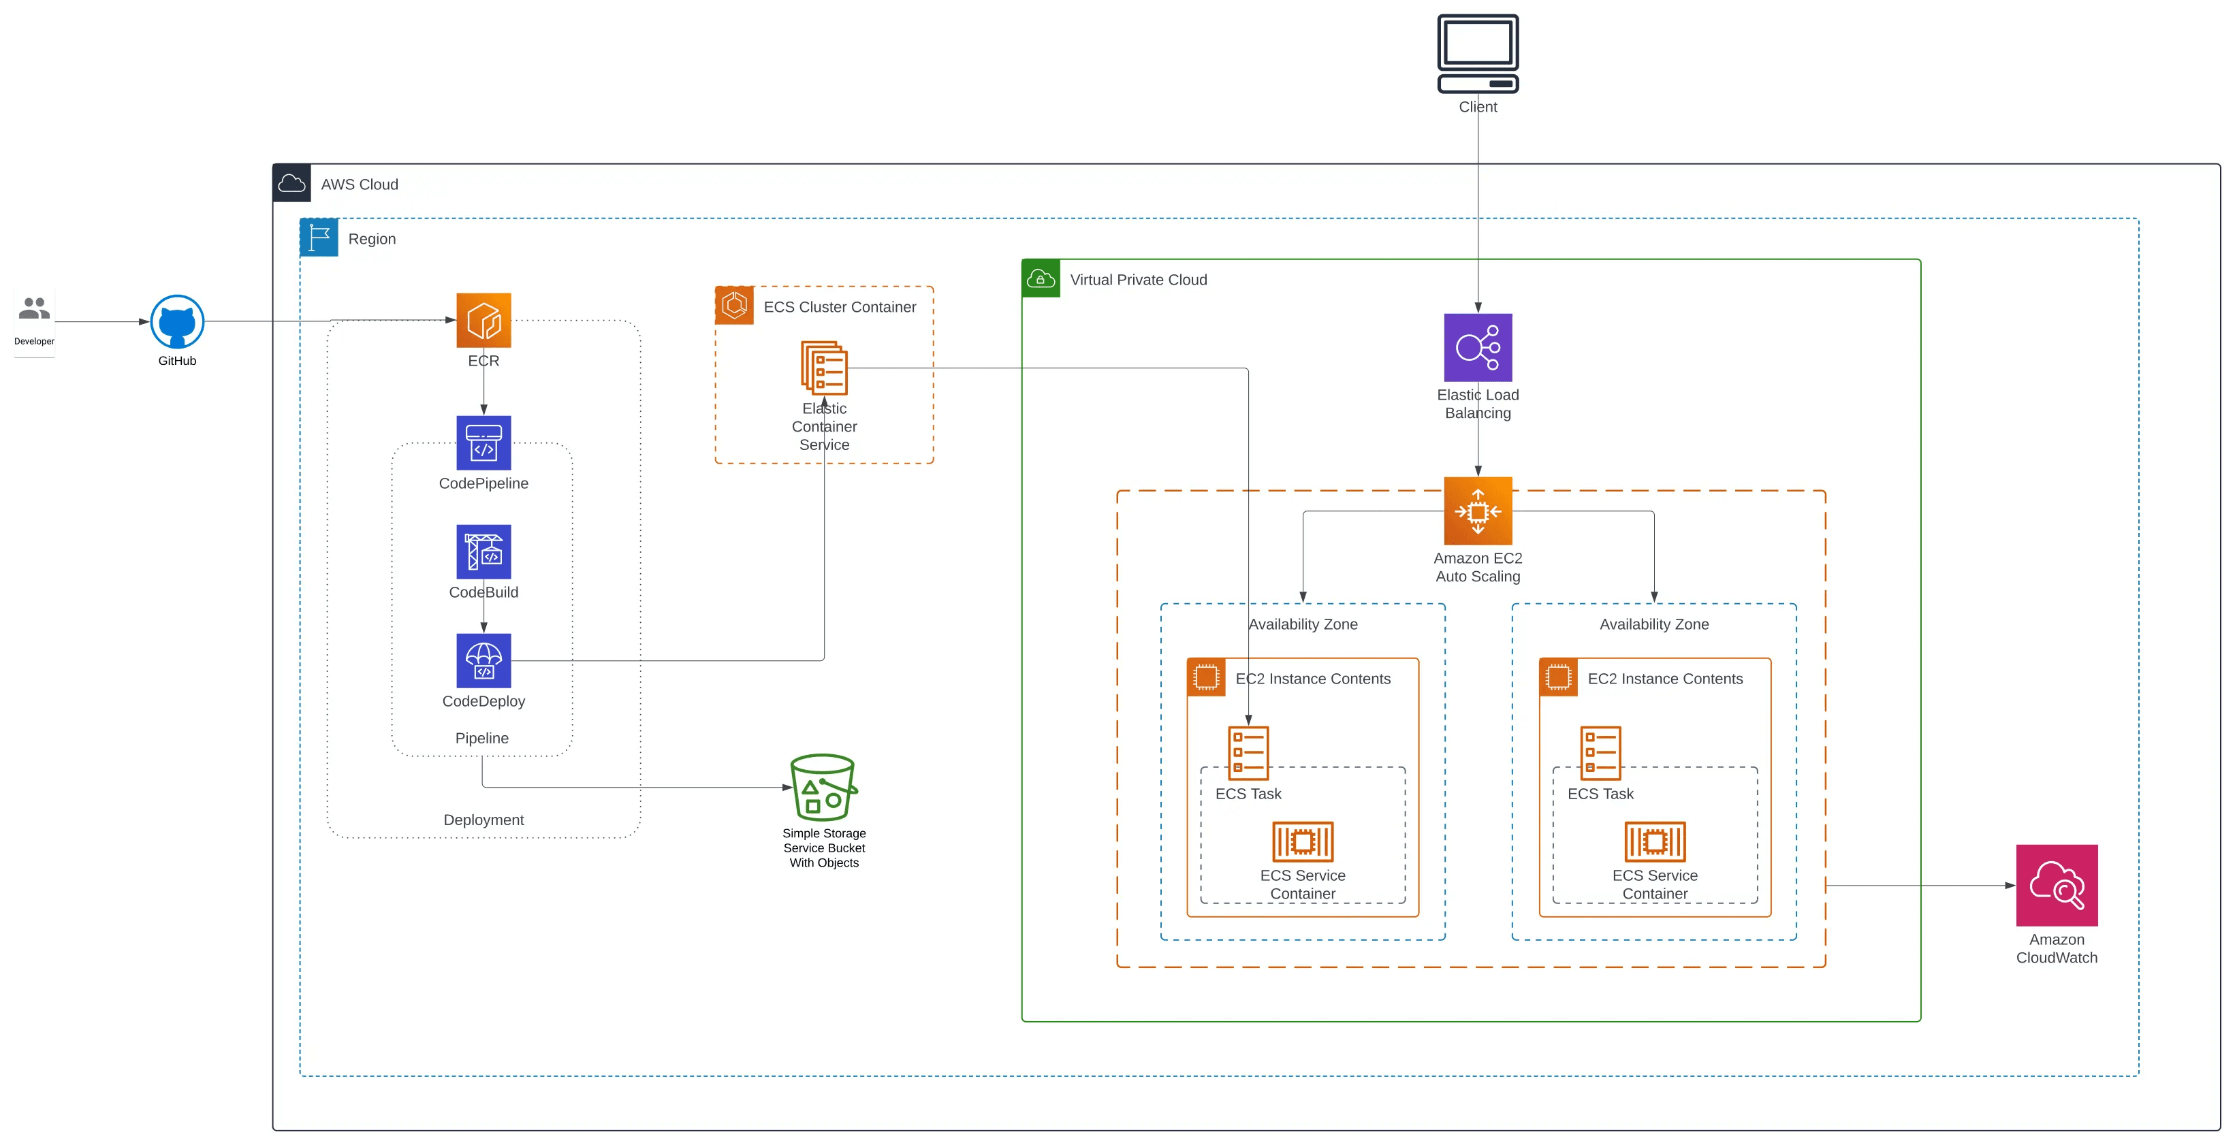This screenshot has width=2235, height=1145.
Task: Click the Simple Storage Service Bucket label
Action: [823, 848]
